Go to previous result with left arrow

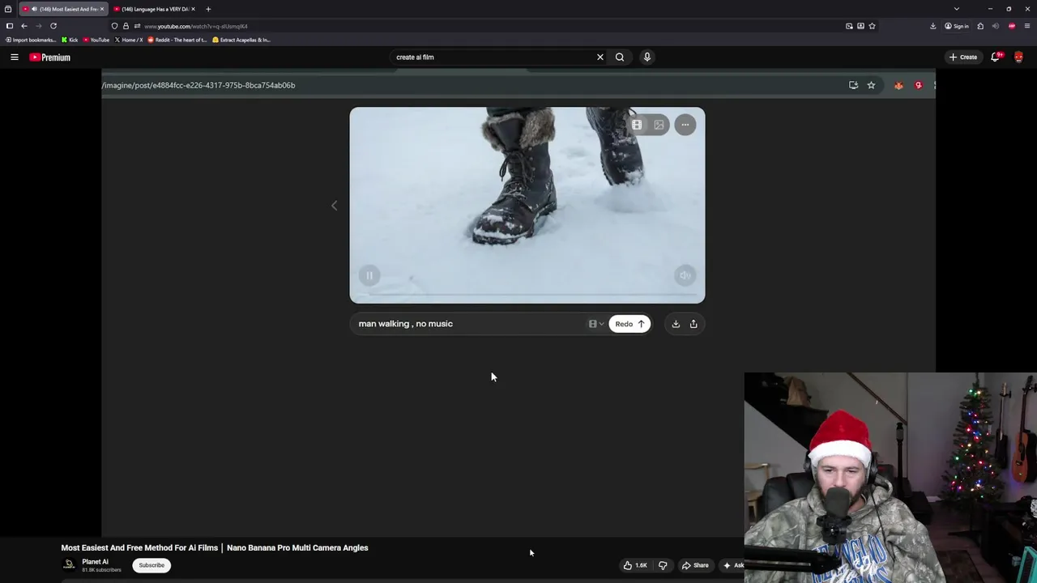coord(334,206)
